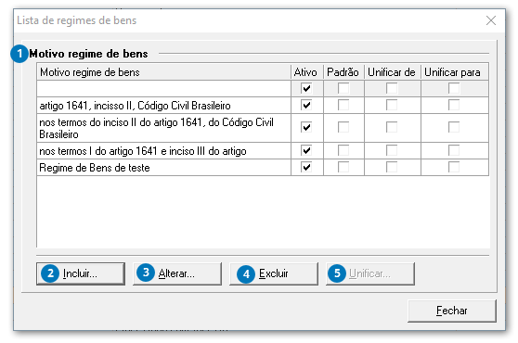The width and height of the screenshot is (518, 343).
Task: Check Padrão for nos termos I do artigo row
Action: point(343,151)
